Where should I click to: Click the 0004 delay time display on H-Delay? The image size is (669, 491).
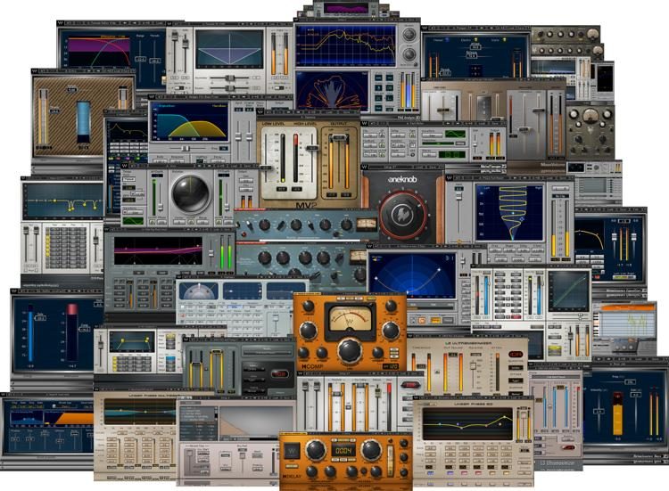(343, 451)
